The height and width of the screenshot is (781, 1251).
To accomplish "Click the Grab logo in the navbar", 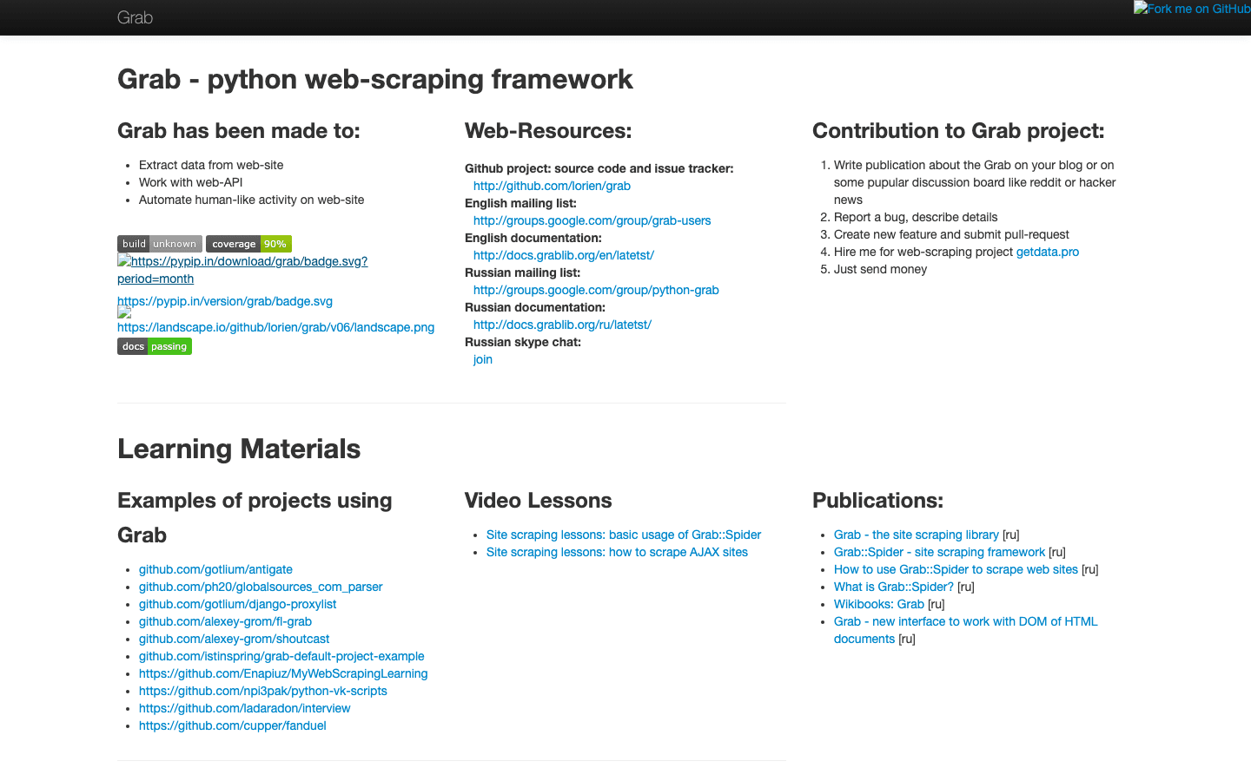I will point(135,17).
